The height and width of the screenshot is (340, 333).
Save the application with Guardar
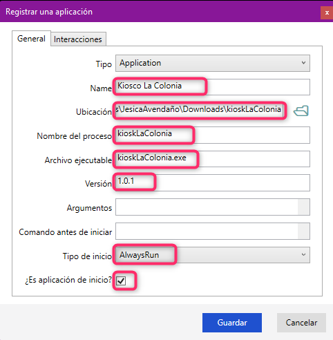232,323
